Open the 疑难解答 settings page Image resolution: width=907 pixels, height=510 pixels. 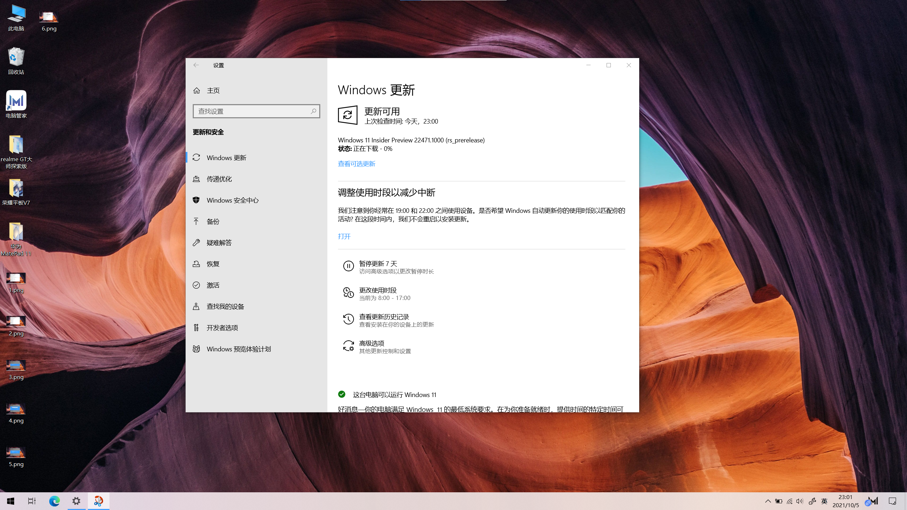pyautogui.click(x=257, y=243)
